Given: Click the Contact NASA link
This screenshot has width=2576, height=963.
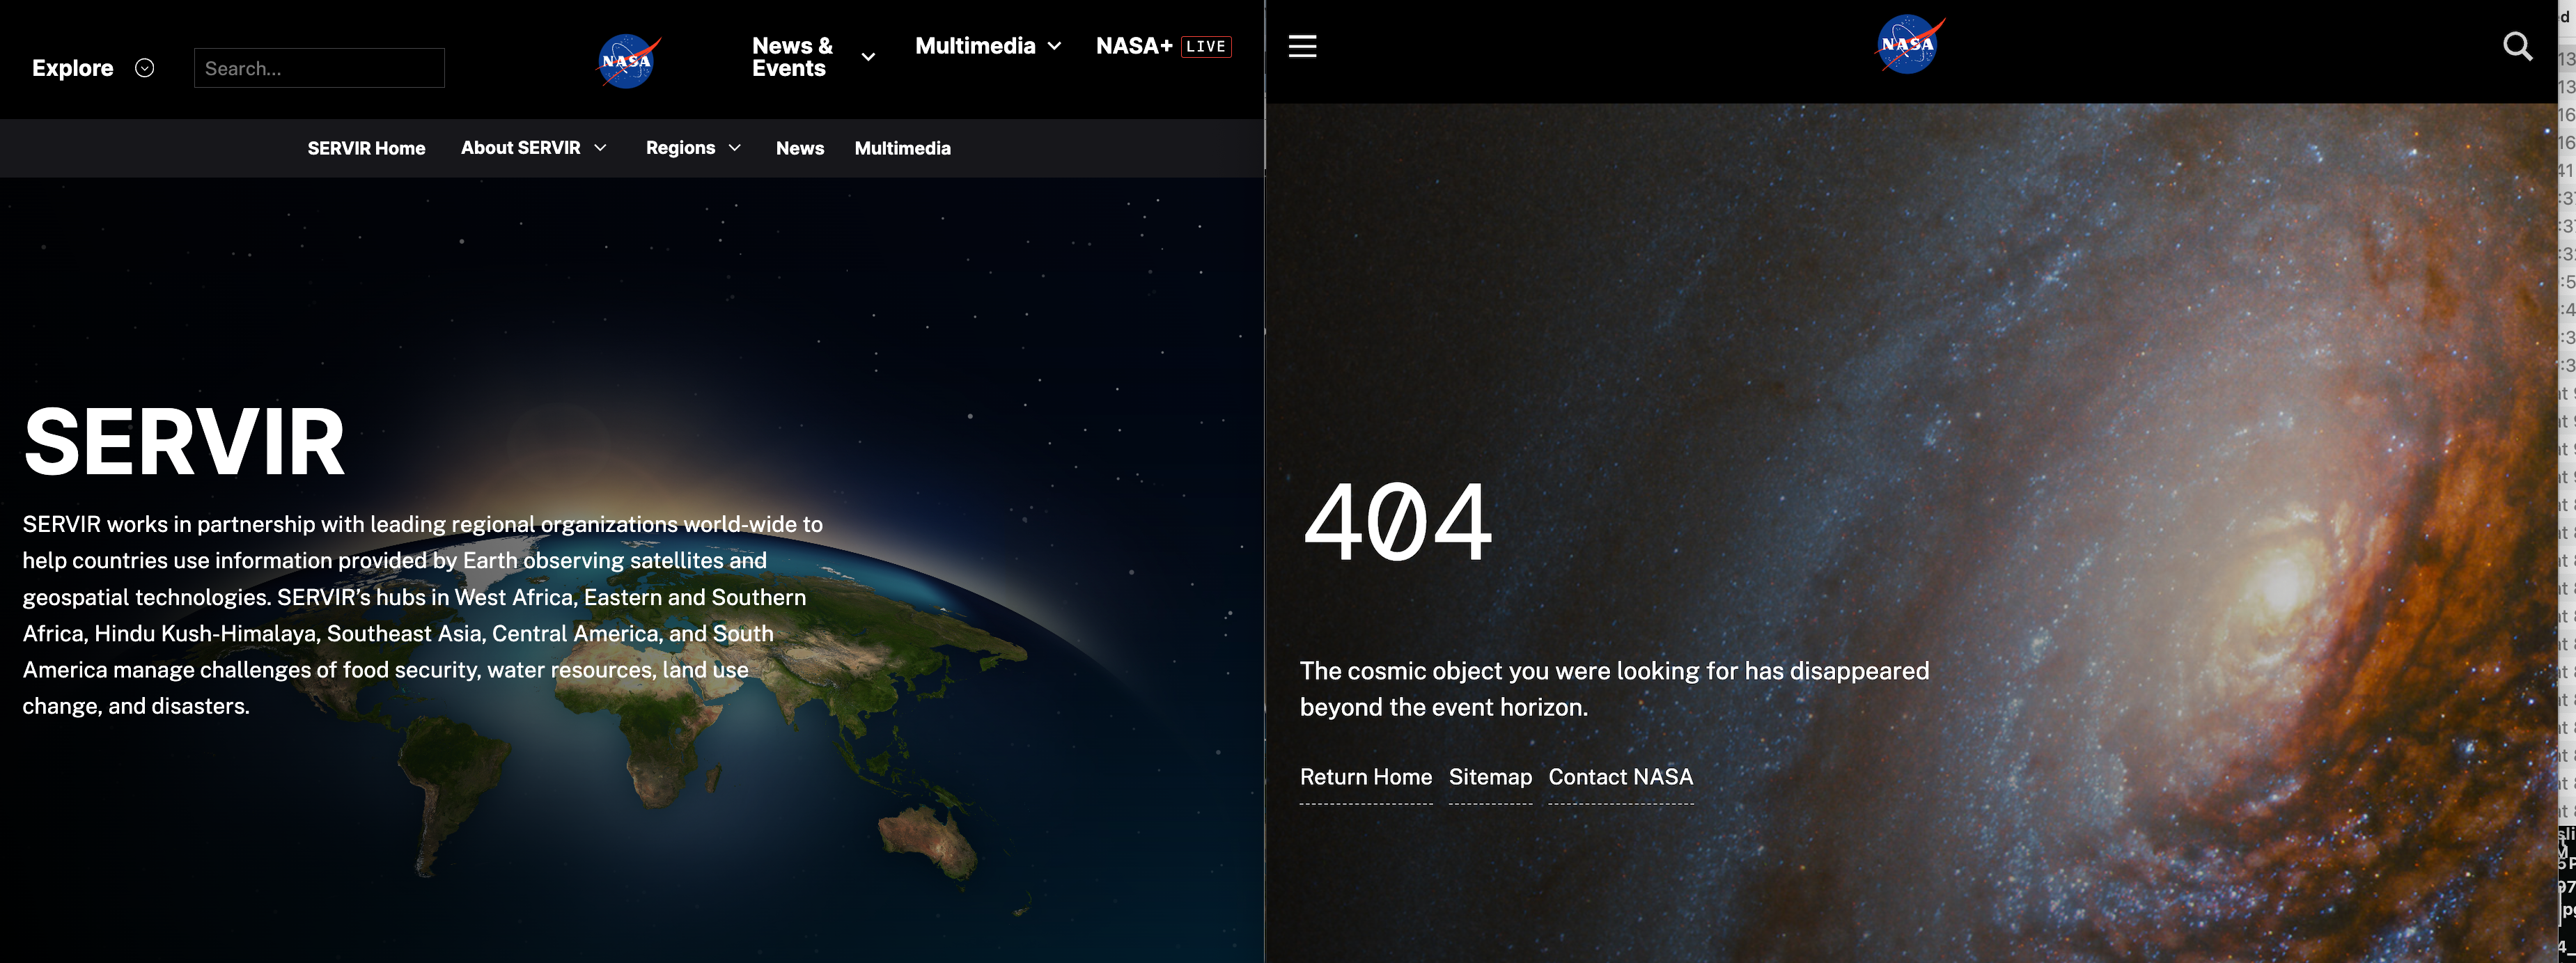Looking at the screenshot, I should coord(1620,777).
